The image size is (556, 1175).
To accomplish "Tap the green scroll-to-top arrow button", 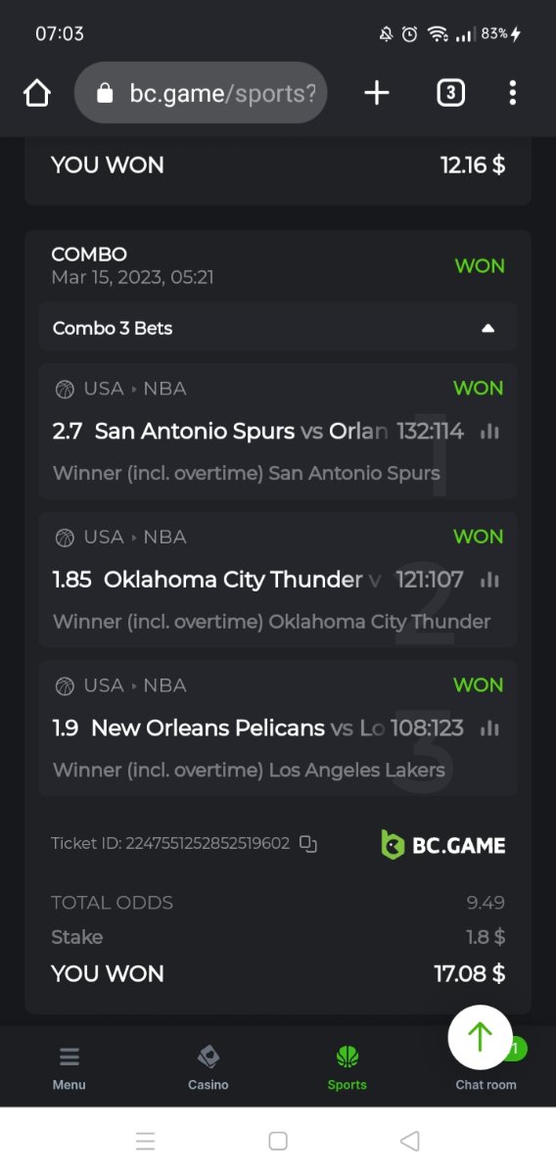I will coord(480,1037).
